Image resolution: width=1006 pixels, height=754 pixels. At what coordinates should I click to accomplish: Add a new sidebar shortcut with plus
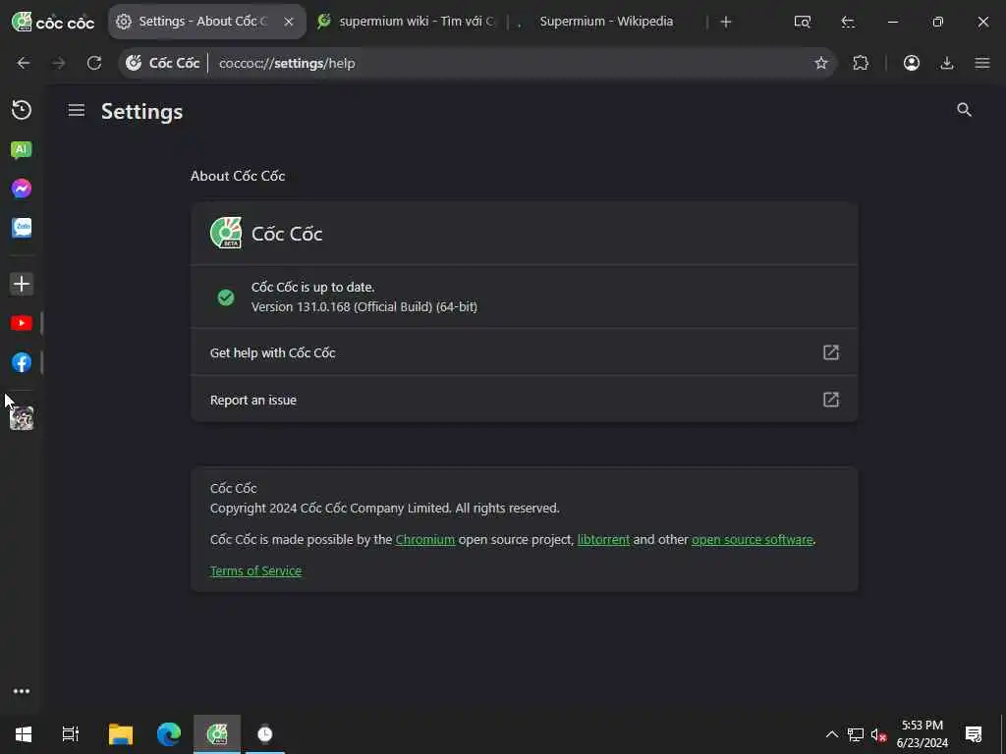[x=22, y=284]
